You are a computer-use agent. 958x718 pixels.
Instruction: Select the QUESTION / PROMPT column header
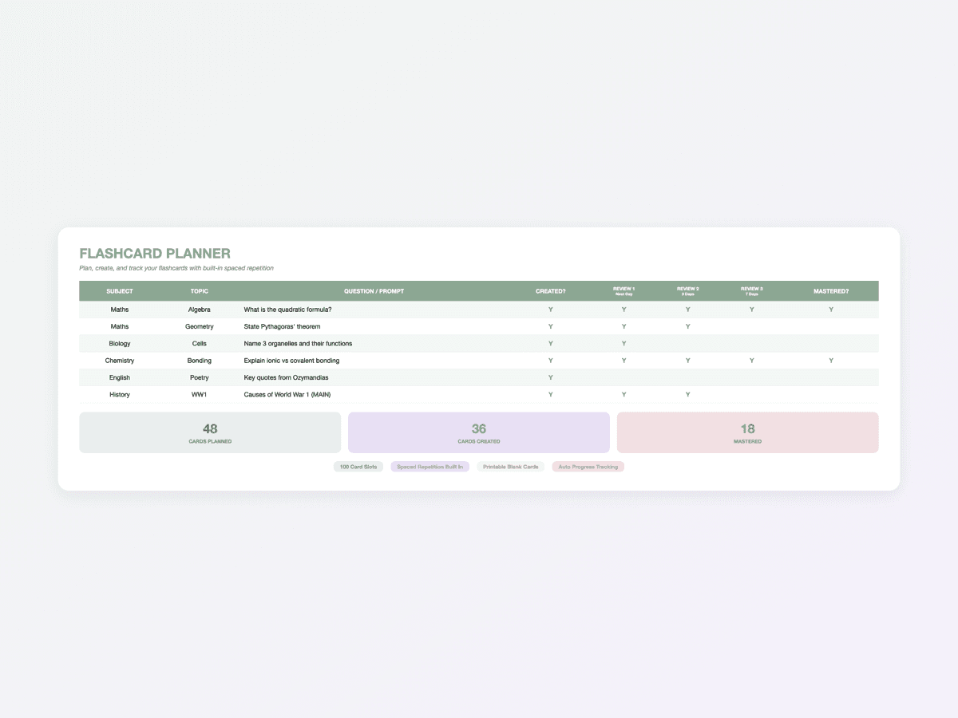[x=374, y=291]
